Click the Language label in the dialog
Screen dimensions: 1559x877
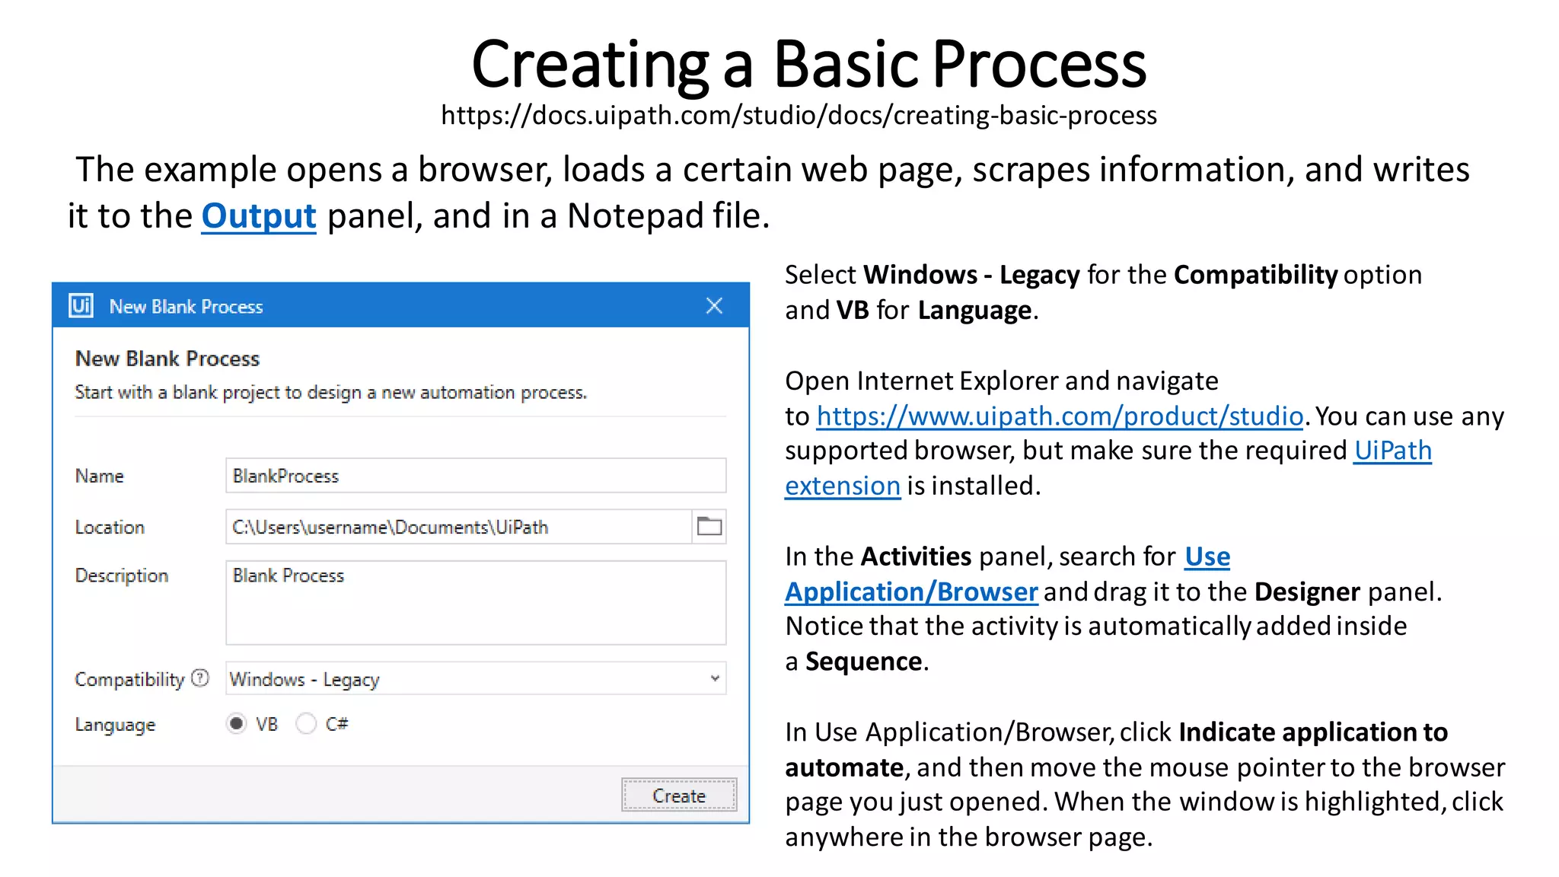115,725
